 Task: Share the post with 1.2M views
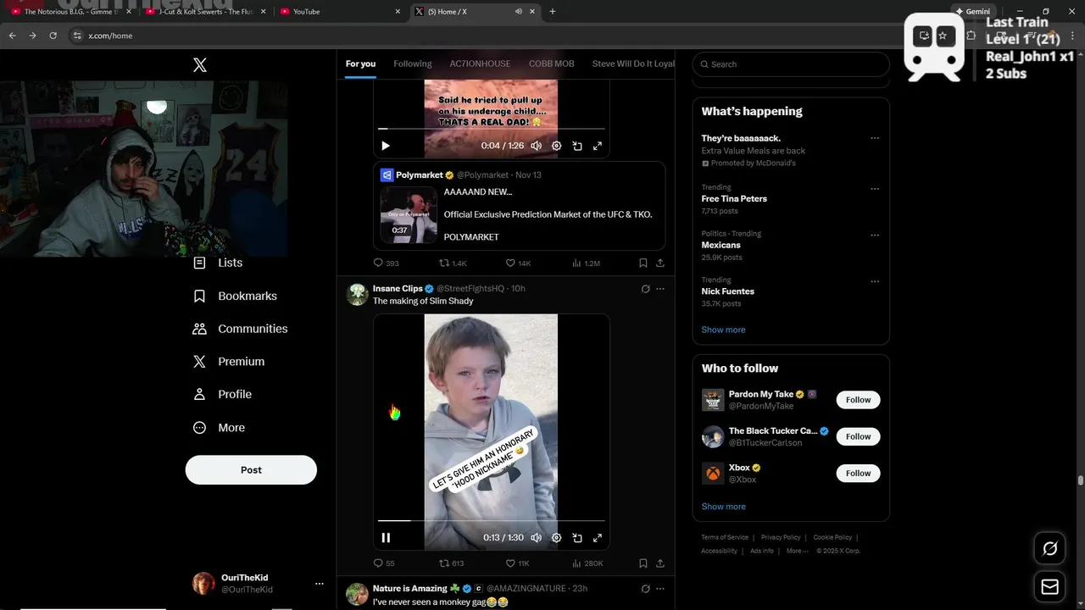660,263
